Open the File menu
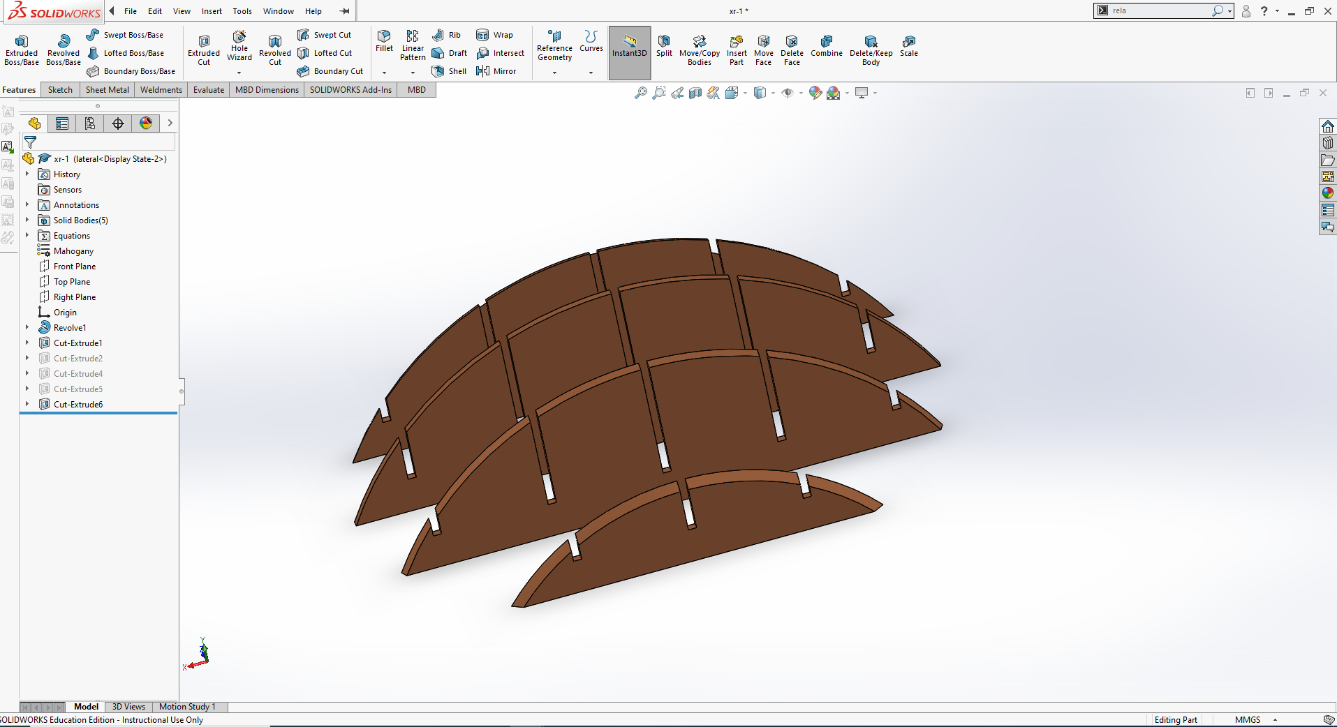The image size is (1337, 727). click(x=131, y=11)
